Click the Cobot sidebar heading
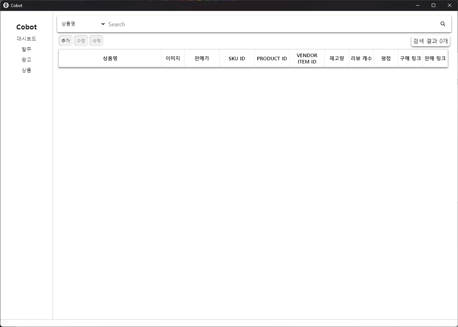Screen dimensions: 458x327 (x=27, y=27)
